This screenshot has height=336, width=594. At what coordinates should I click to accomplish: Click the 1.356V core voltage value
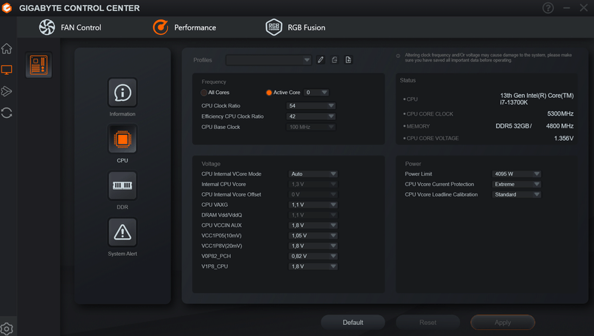(564, 138)
